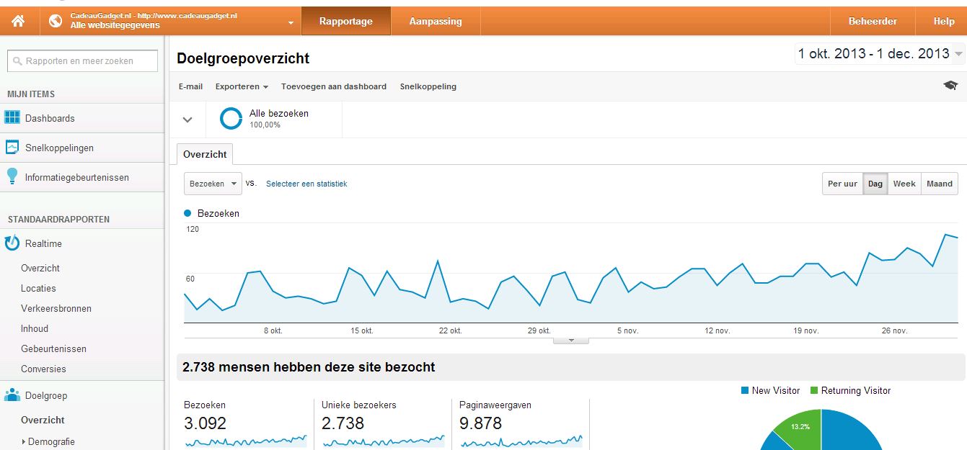Click the '26 nov.' axis label
This screenshot has width=967, height=450.
[895, 330]
